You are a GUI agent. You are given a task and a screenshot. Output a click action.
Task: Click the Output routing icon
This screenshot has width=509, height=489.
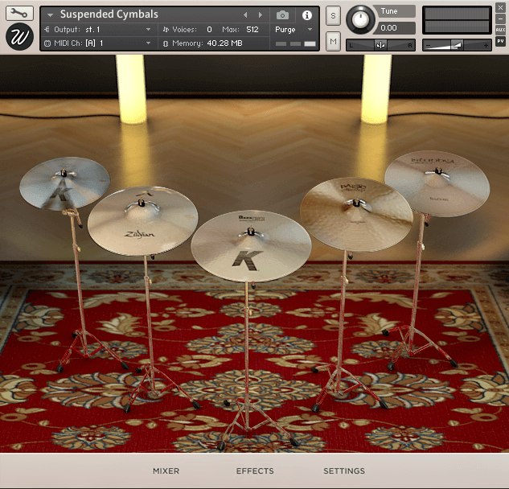(x=47, y=30)
